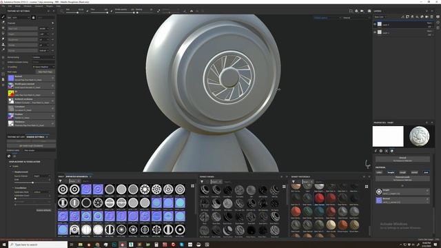Select the Paint brush tool

3,17
